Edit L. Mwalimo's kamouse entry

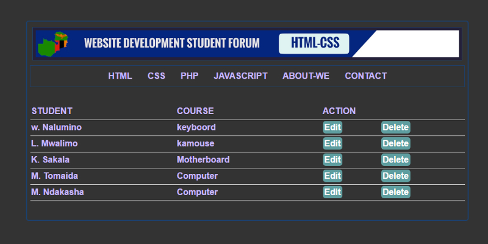pos(332,144)
